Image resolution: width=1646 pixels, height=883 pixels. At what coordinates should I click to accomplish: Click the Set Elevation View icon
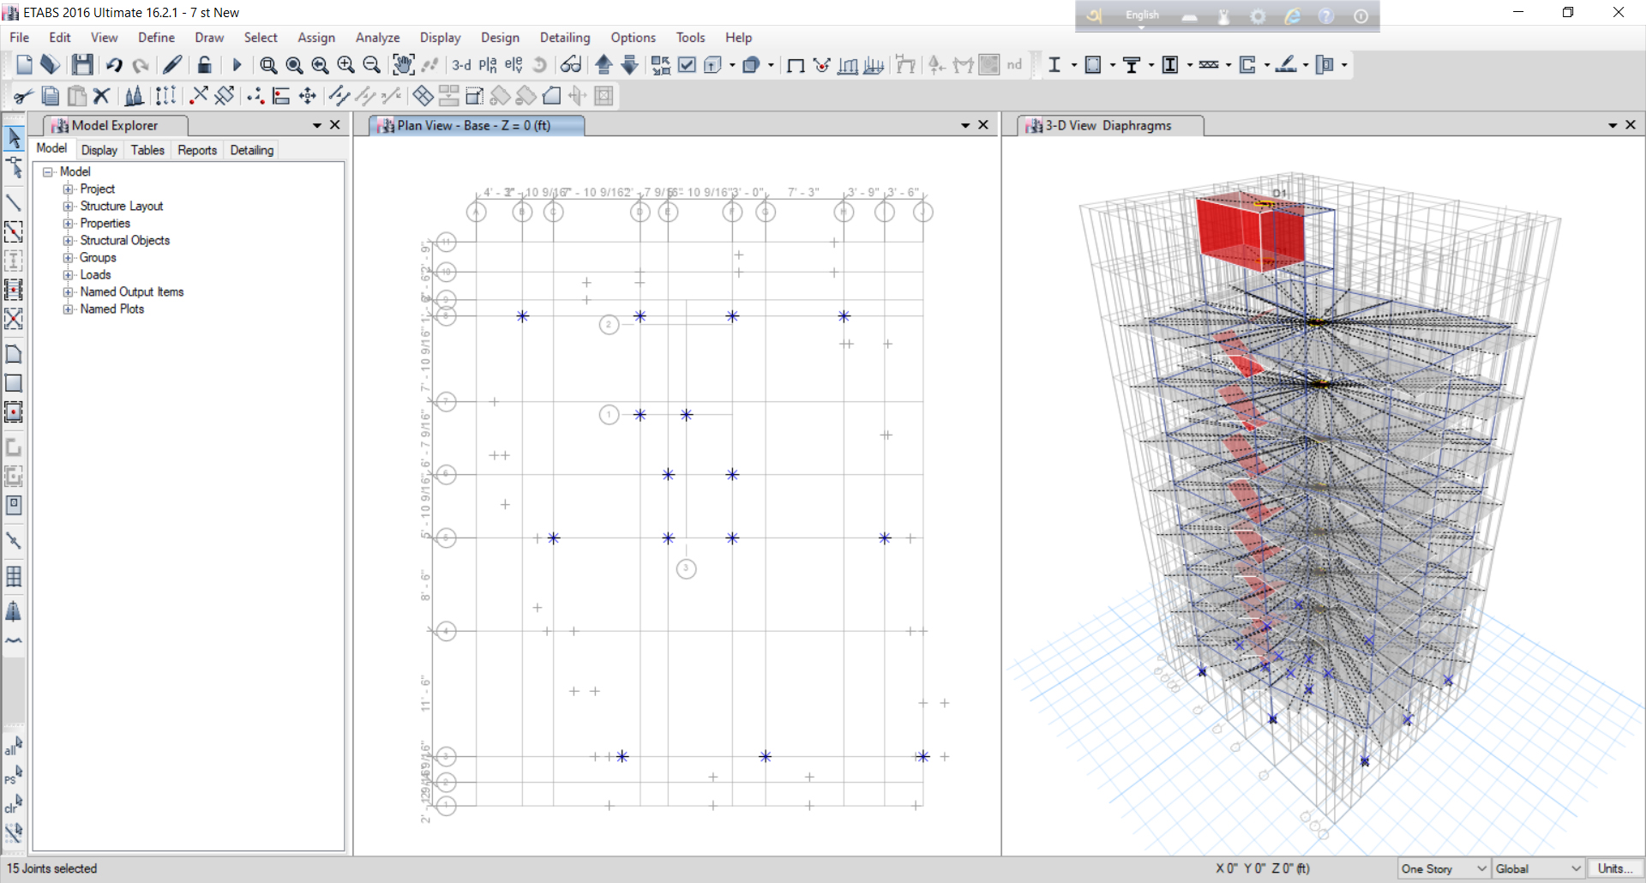pos(514,65)
